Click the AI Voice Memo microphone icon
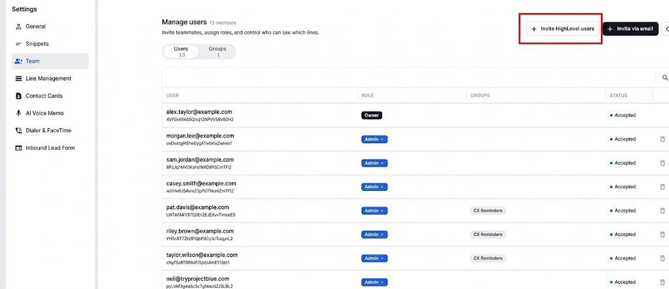 point(18,113)
